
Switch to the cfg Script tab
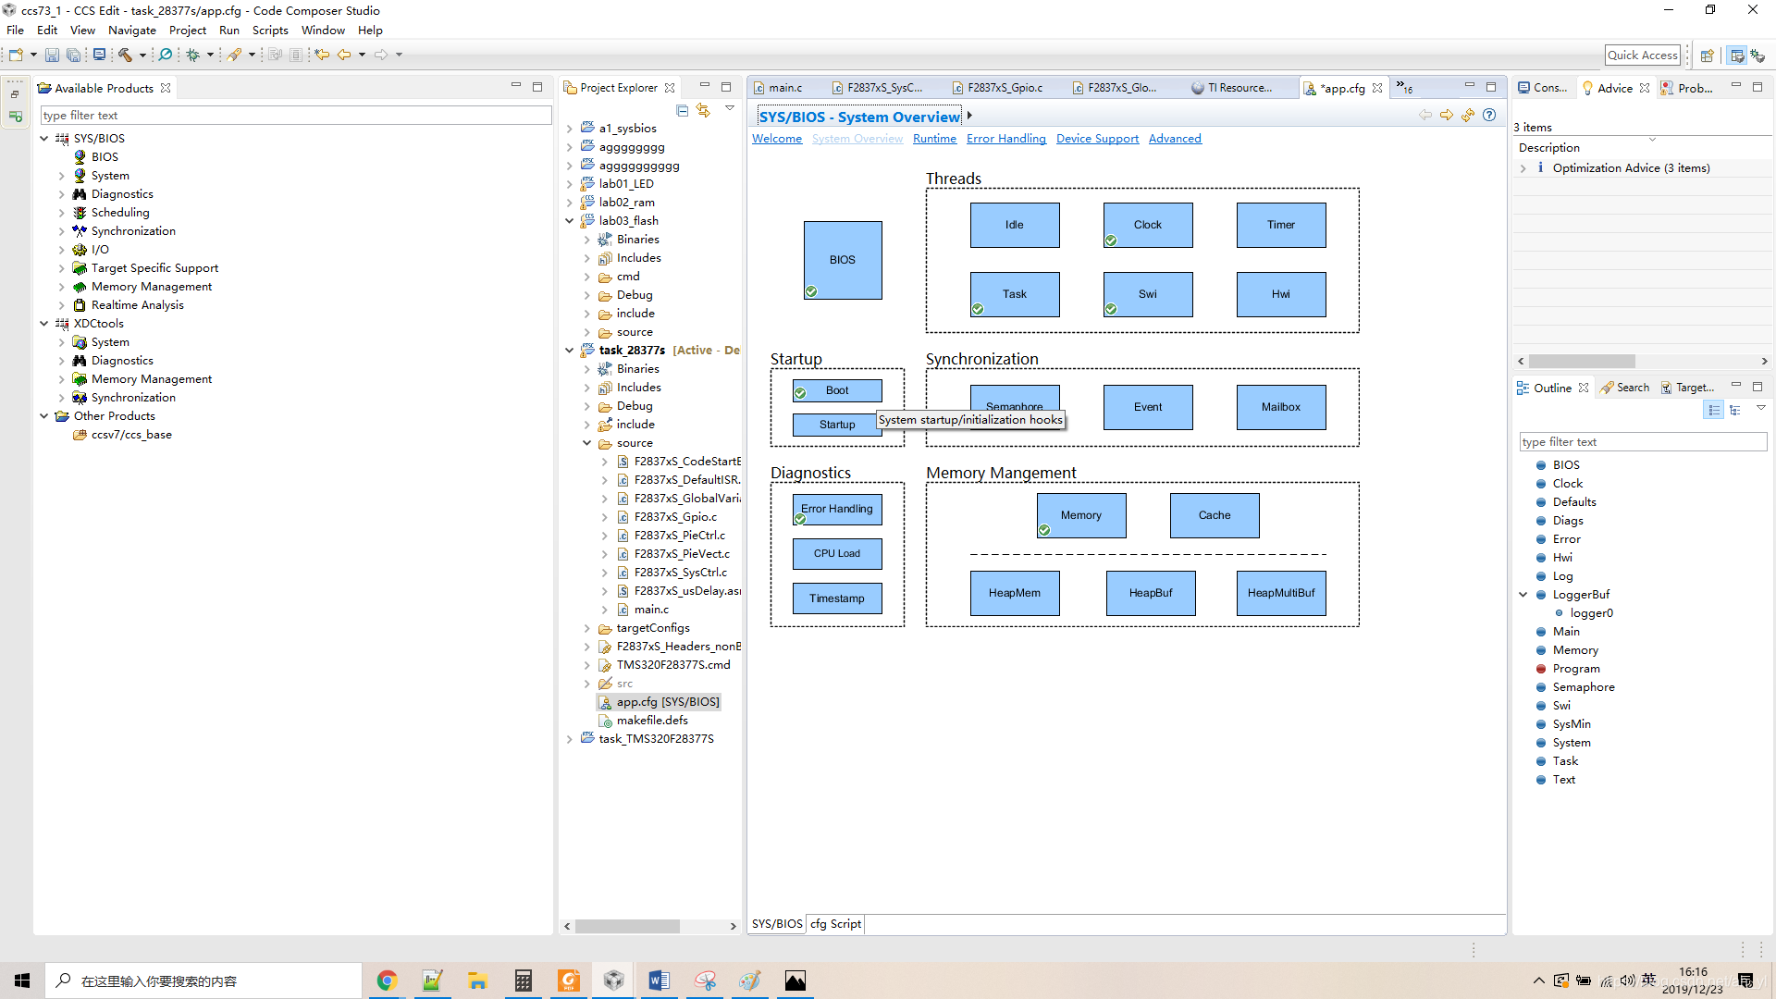(x=835, y=923)
